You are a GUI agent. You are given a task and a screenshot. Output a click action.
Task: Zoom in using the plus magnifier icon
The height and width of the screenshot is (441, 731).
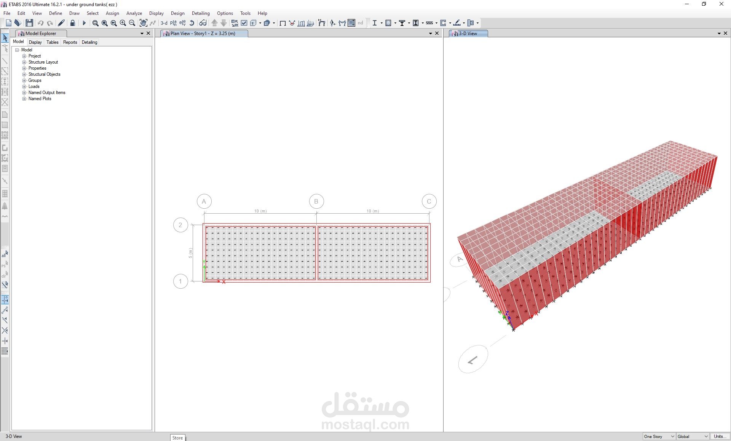pyautogui.click(x=123, y=23)
